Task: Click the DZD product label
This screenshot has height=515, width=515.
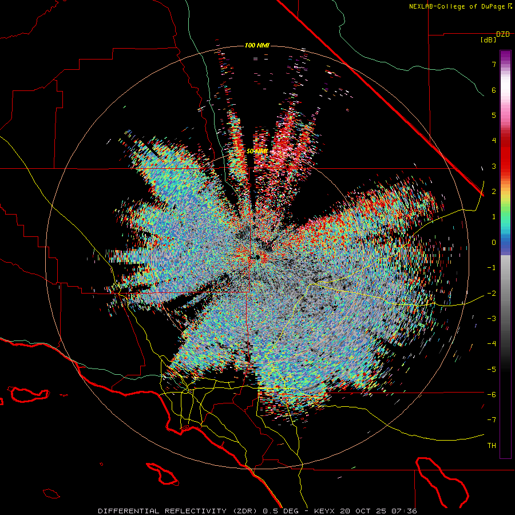Action: (503, 34)
